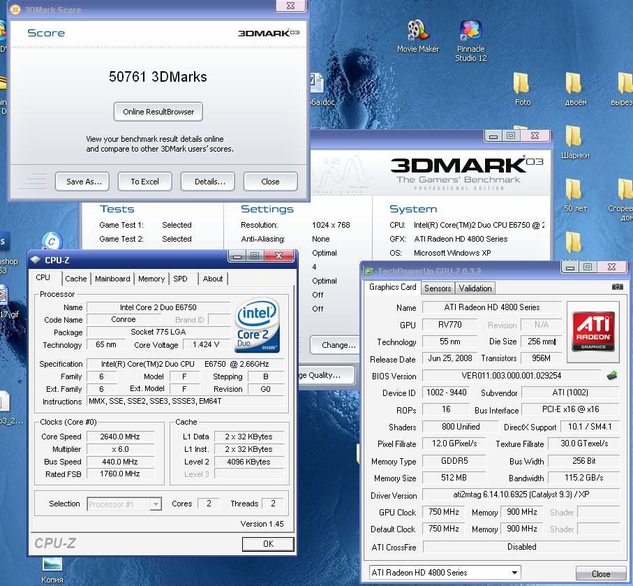Click Close button in GPU-Z window
The image size is (633, 586).
point(600,573)
